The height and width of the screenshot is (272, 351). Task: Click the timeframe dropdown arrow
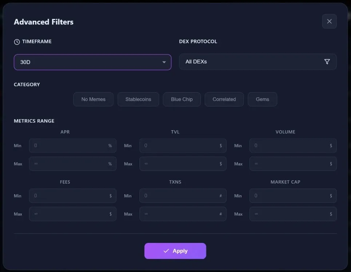pyautogui.click(x=164, y=62)
